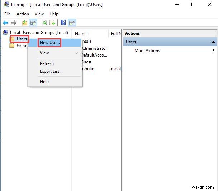The width and height of the screenshot is (218, 191).
Task: Select Help in the context menu
Action: click(x=55, y=82)
